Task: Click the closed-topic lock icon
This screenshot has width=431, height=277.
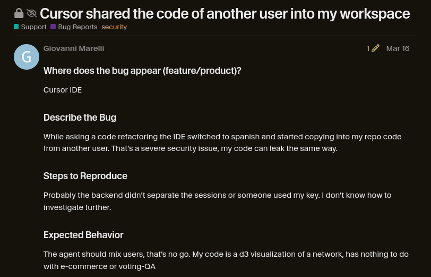Action: click(x=19, y=13)
